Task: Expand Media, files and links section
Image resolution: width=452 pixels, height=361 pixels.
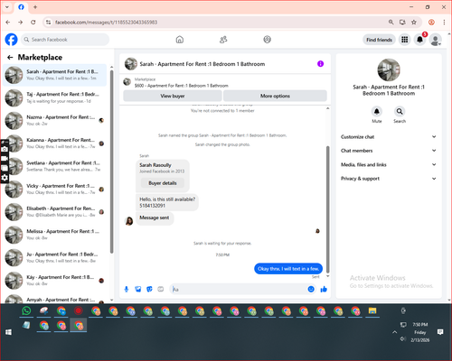Action: click(389, 164)
